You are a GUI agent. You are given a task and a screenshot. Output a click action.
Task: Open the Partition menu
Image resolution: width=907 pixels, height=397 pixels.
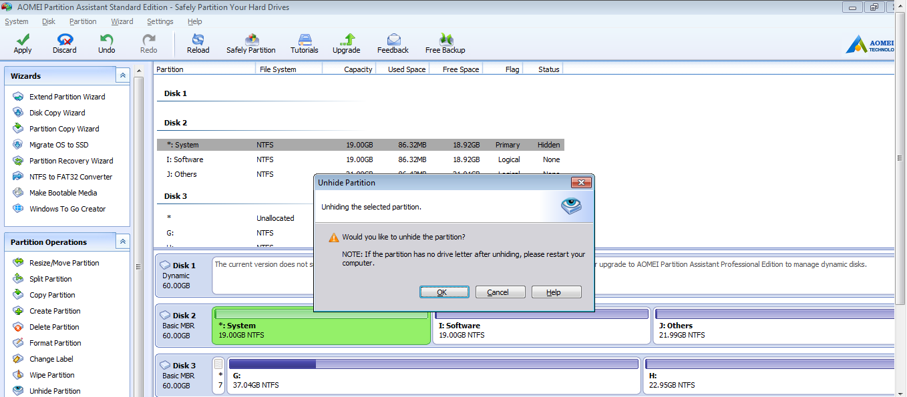click(x=83, y=21)
